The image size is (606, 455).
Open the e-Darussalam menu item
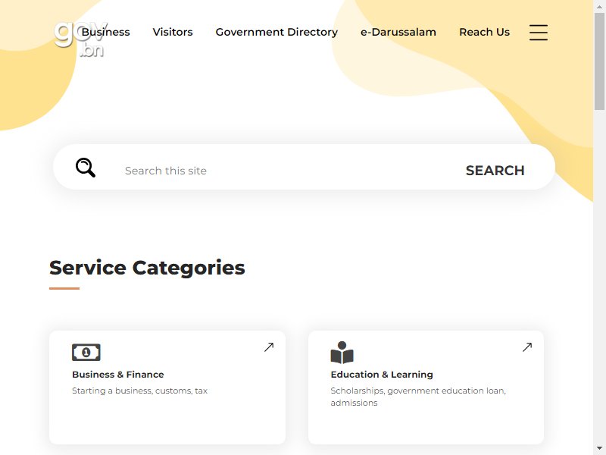pos(398,32)
